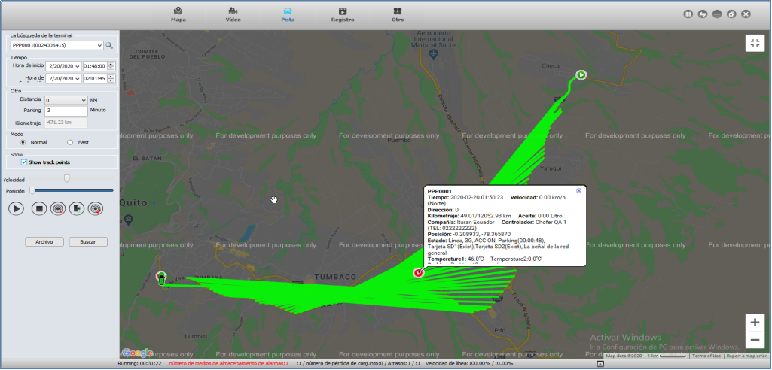Stop the track playback
This screenshot has width=772, height=370.
[x=39, y=208]
